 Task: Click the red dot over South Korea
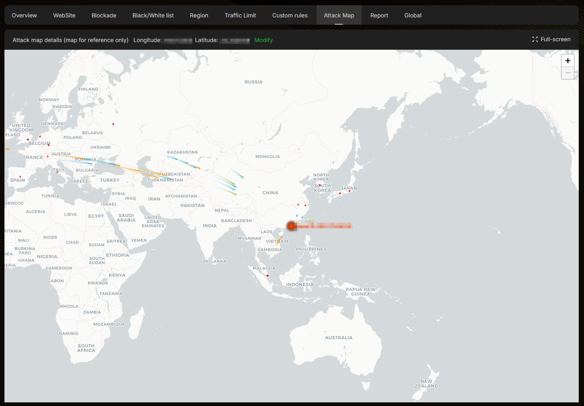[x=320, y=185]
